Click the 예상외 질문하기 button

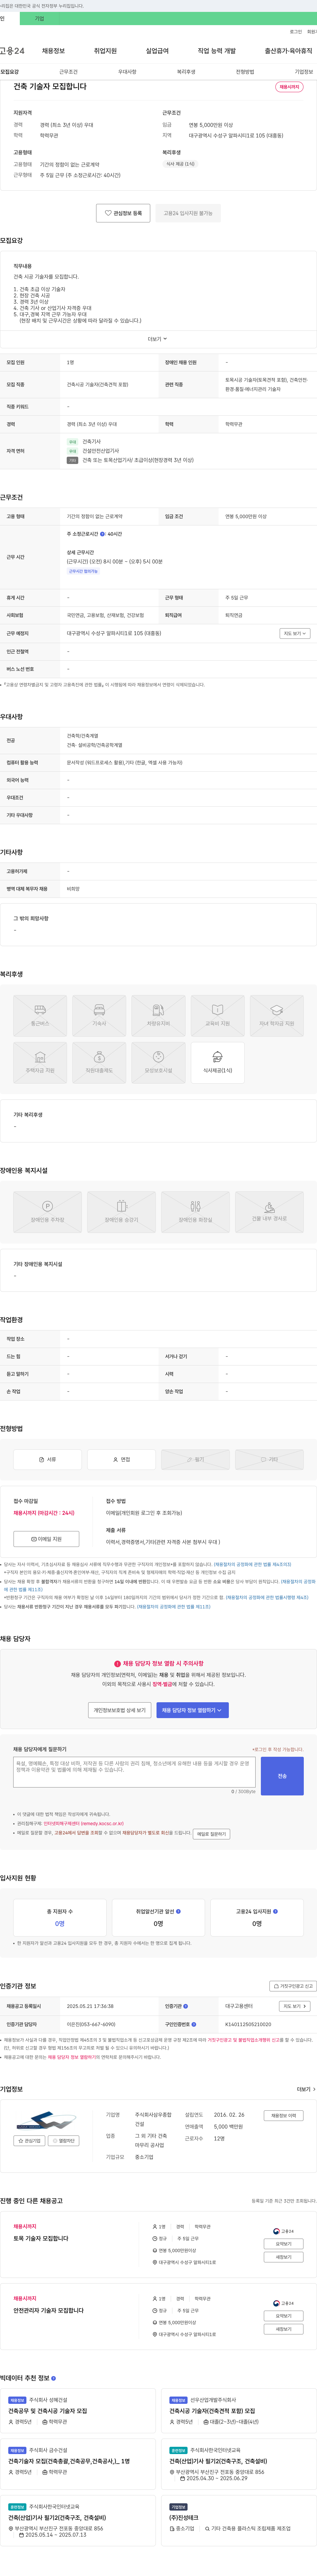[x=211, y=1834]
